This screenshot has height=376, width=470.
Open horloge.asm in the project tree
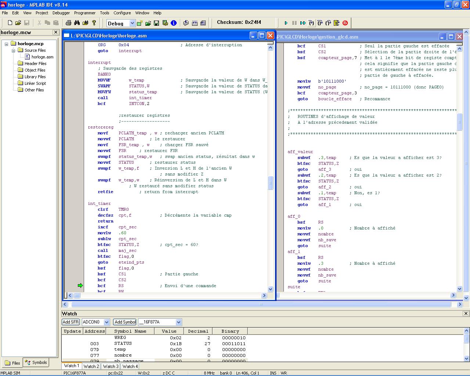(42, 57)
